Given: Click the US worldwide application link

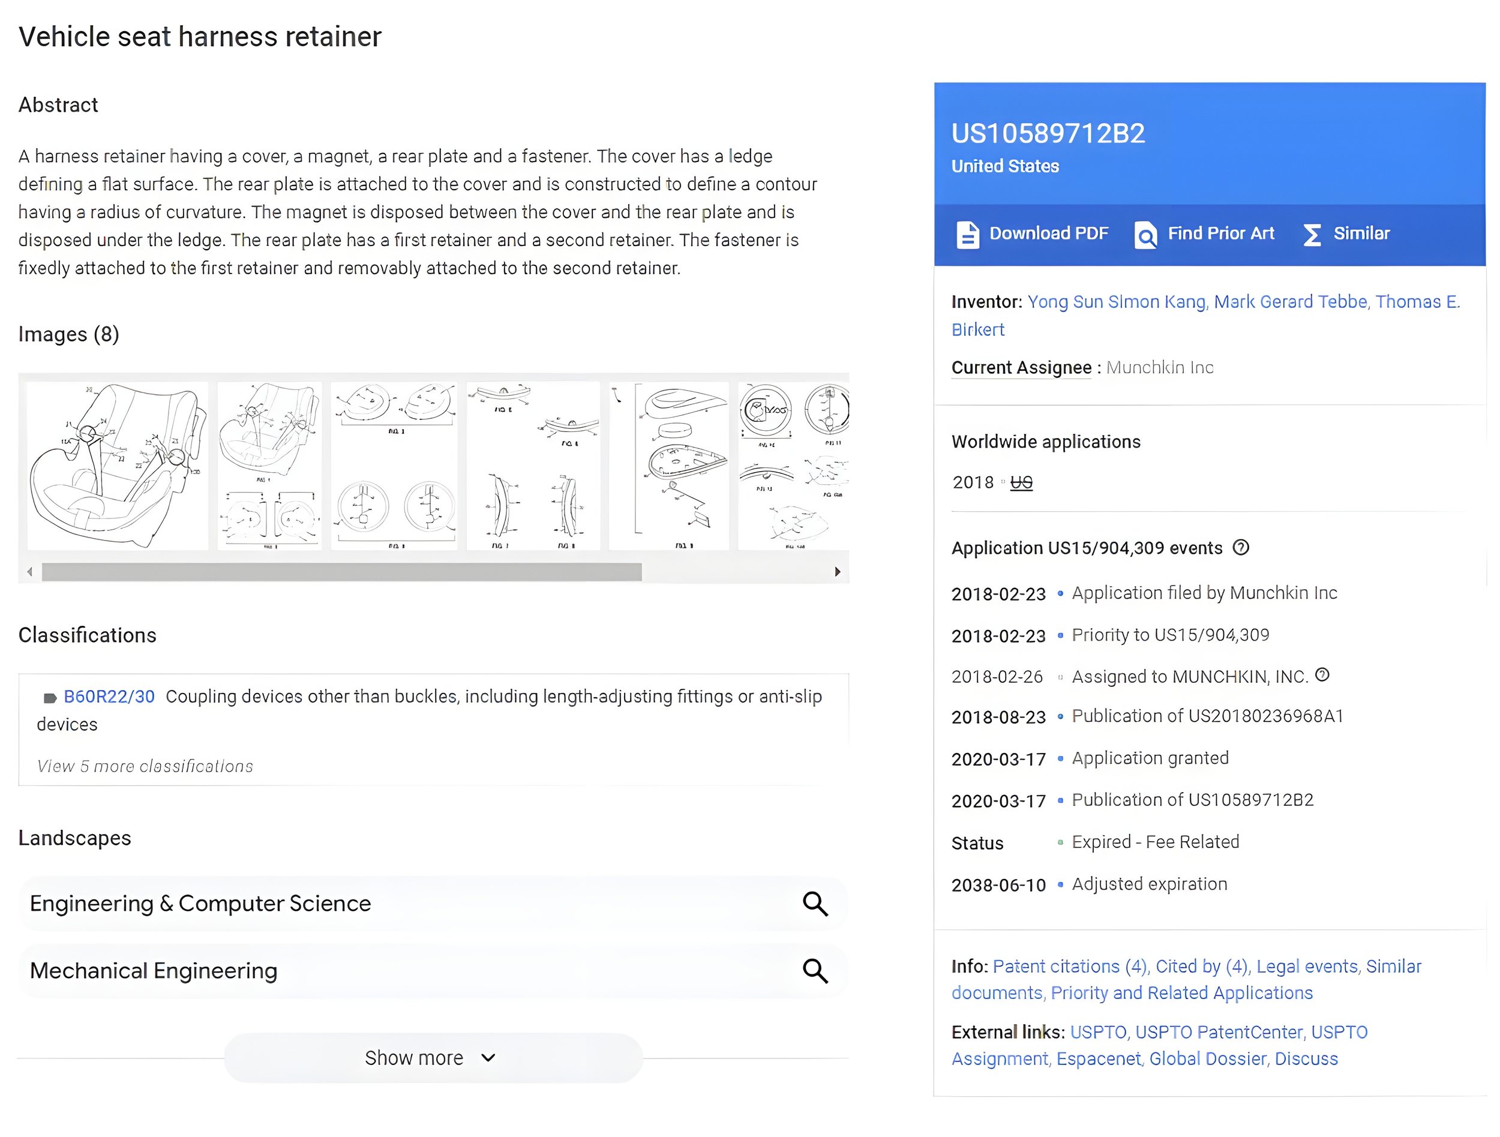Looking at the screenshot, I should click(x=1021, y=483).
